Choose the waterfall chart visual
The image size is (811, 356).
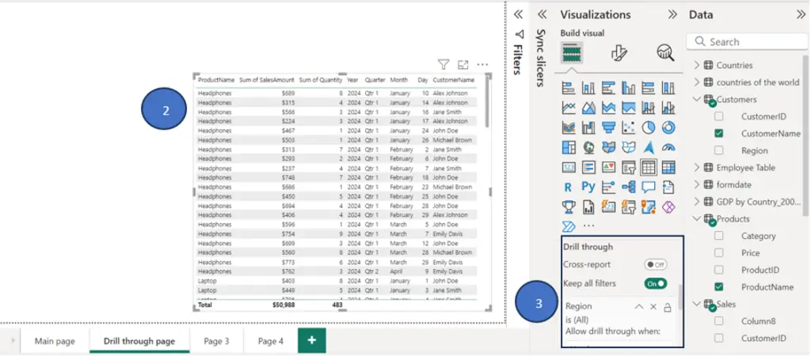click(x=588, y=127)
